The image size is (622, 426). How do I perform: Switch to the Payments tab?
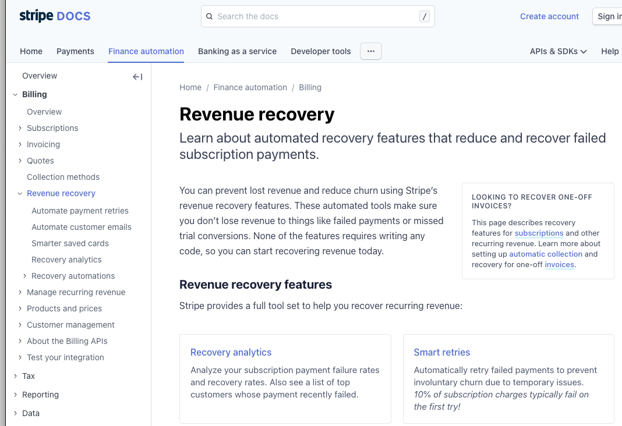coord(75,51)
